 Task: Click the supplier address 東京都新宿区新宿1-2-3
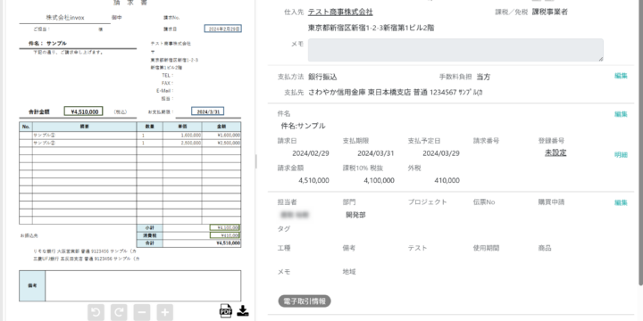click(x=372, y=28)
